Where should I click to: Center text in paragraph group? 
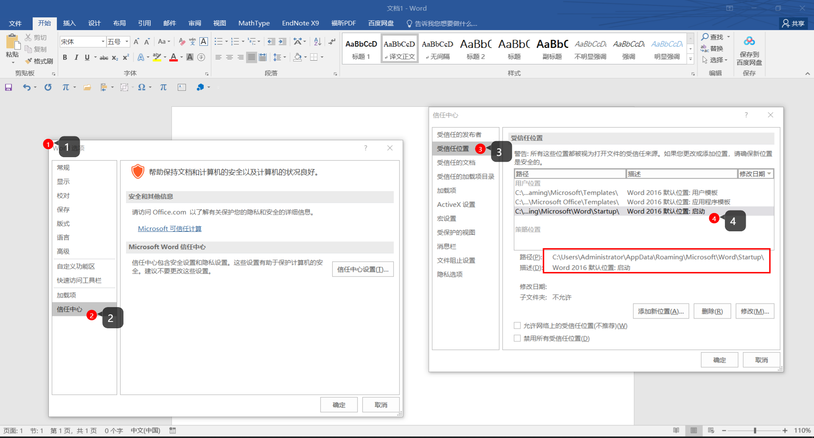pyautogui.click(x=229, y=57)
